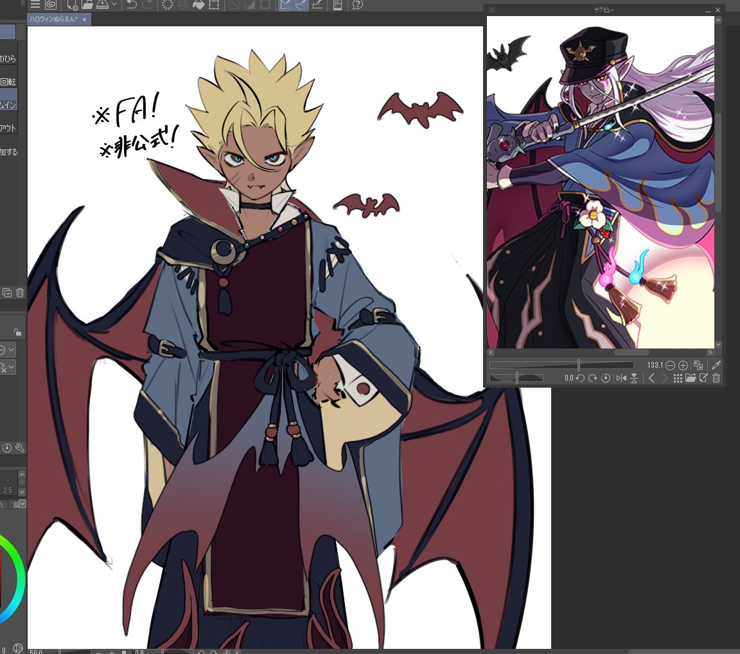Reset tool properties to initial settings
The image size is (740, 654).
point(7,448)
